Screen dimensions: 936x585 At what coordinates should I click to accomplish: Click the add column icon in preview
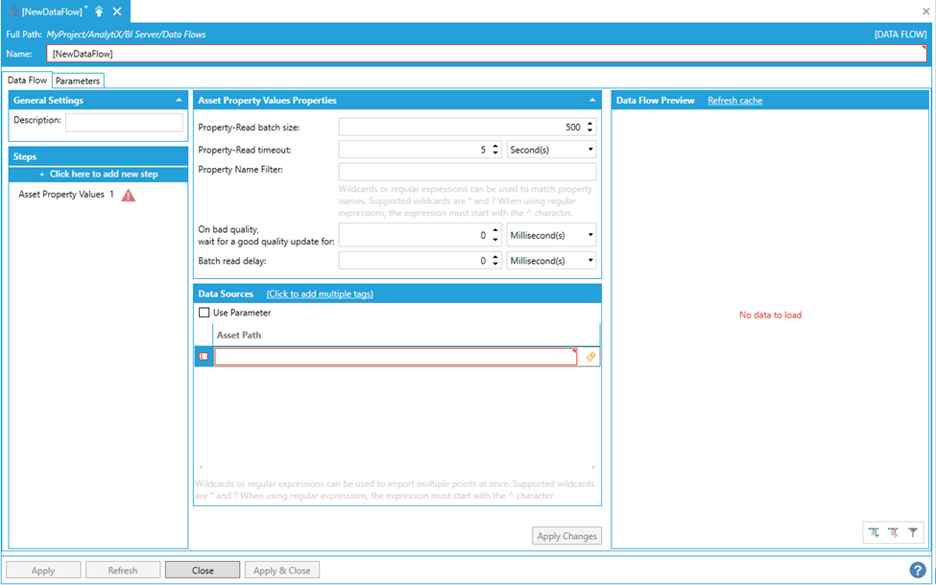click(874, 531)
